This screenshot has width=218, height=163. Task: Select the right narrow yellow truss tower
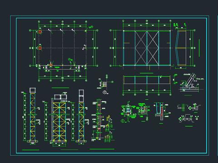81,122
